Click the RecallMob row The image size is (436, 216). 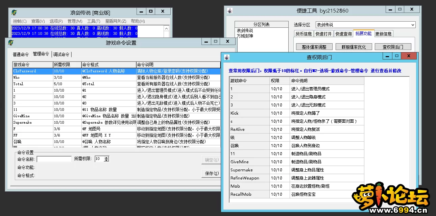pos(297,194)
